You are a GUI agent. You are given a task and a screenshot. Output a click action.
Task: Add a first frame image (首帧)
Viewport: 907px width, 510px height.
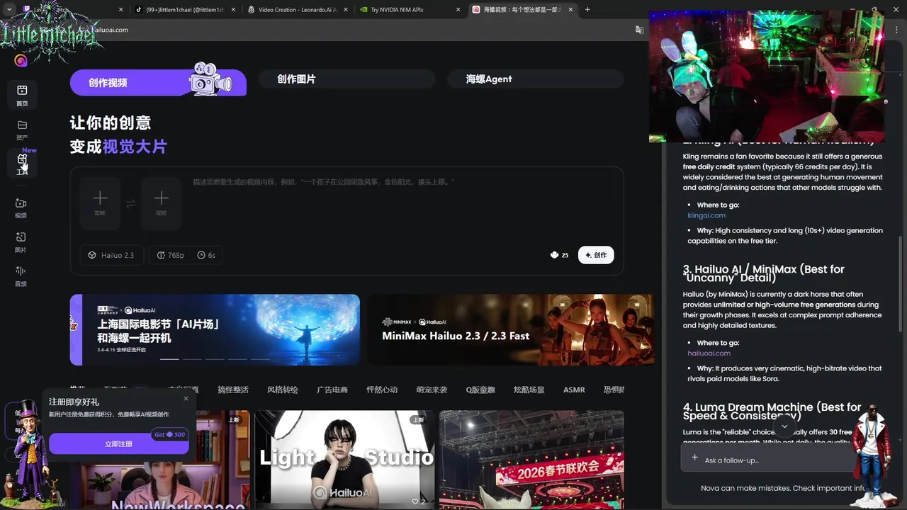click(100, 203)
